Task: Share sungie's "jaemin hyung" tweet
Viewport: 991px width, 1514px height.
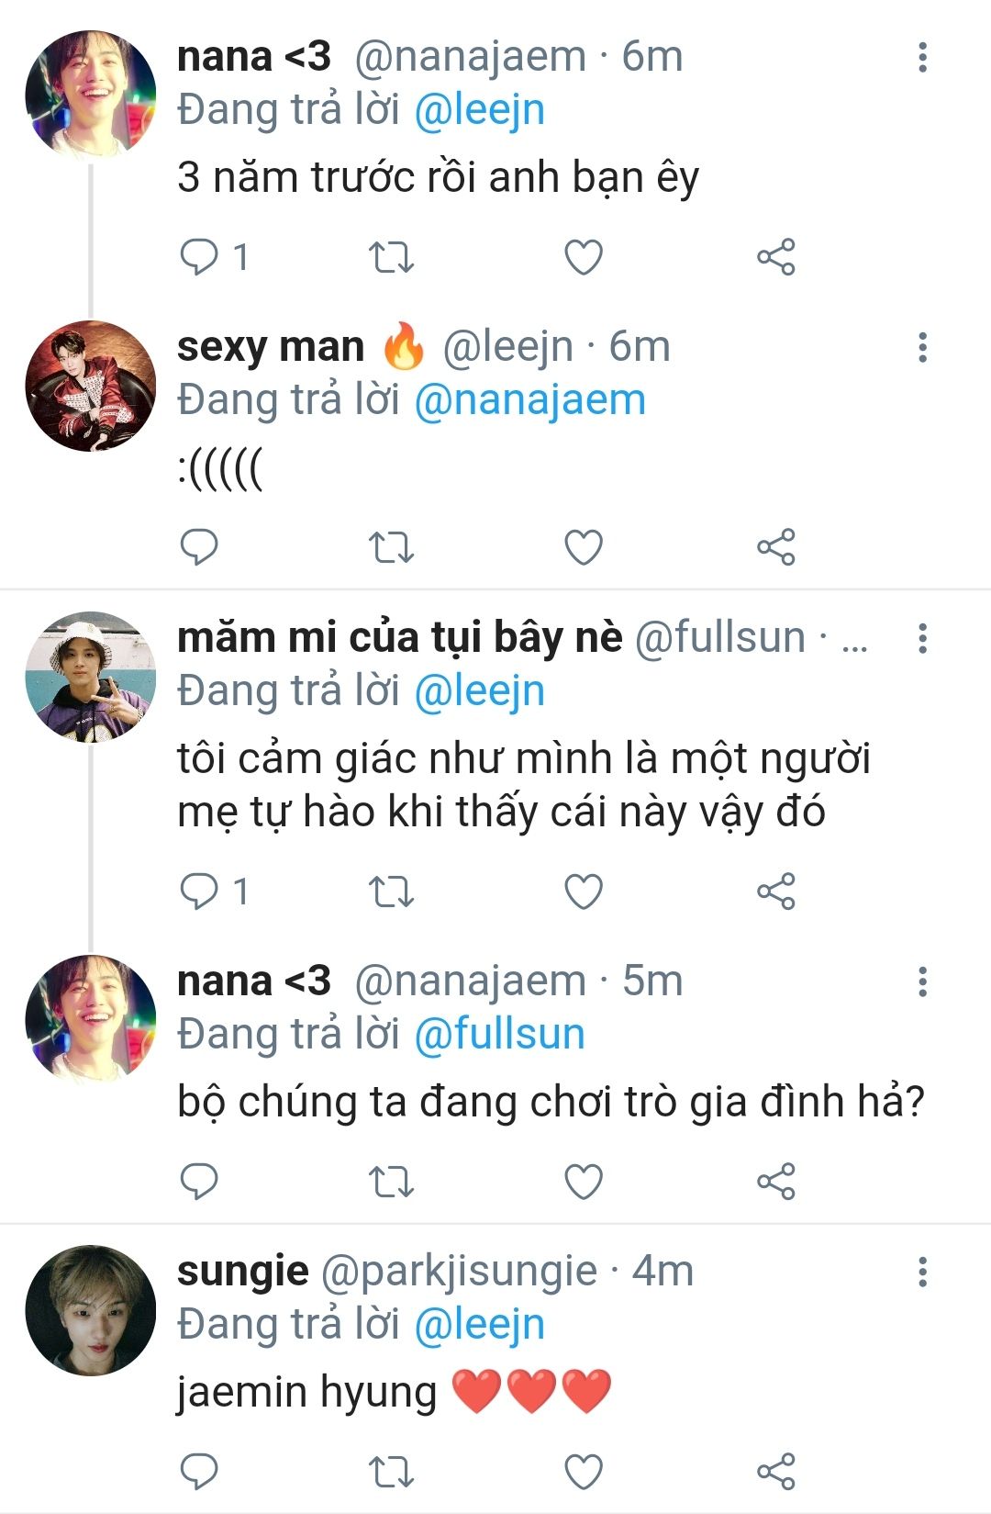Action: pos(775,1472)
